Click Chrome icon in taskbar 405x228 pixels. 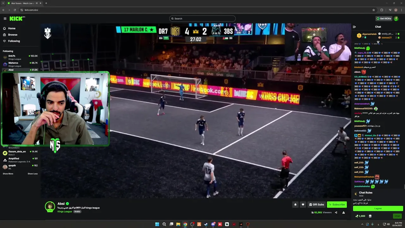coord(185,224)
